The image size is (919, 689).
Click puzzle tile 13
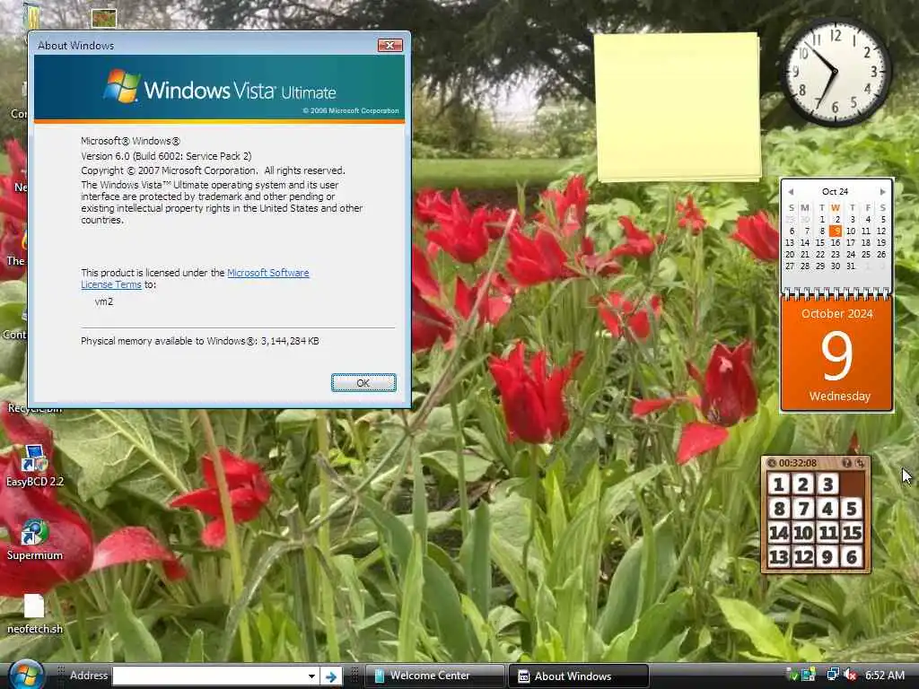click(779, 556)
